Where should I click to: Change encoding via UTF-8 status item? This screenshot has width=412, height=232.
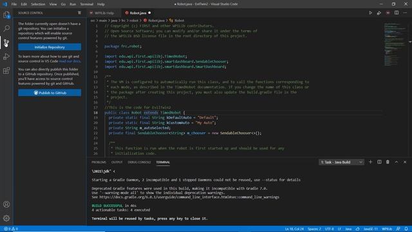point(329,229)
